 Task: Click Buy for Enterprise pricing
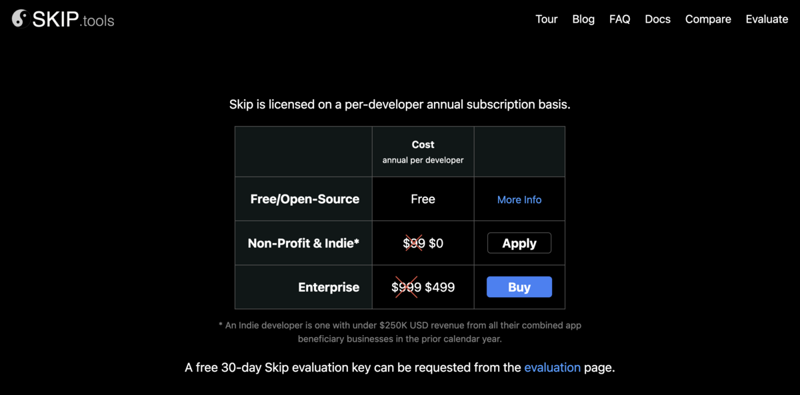519,286
